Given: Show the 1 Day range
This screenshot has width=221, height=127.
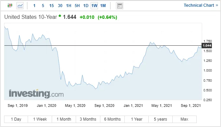Looking at the screenshot, I should point(16,119).
